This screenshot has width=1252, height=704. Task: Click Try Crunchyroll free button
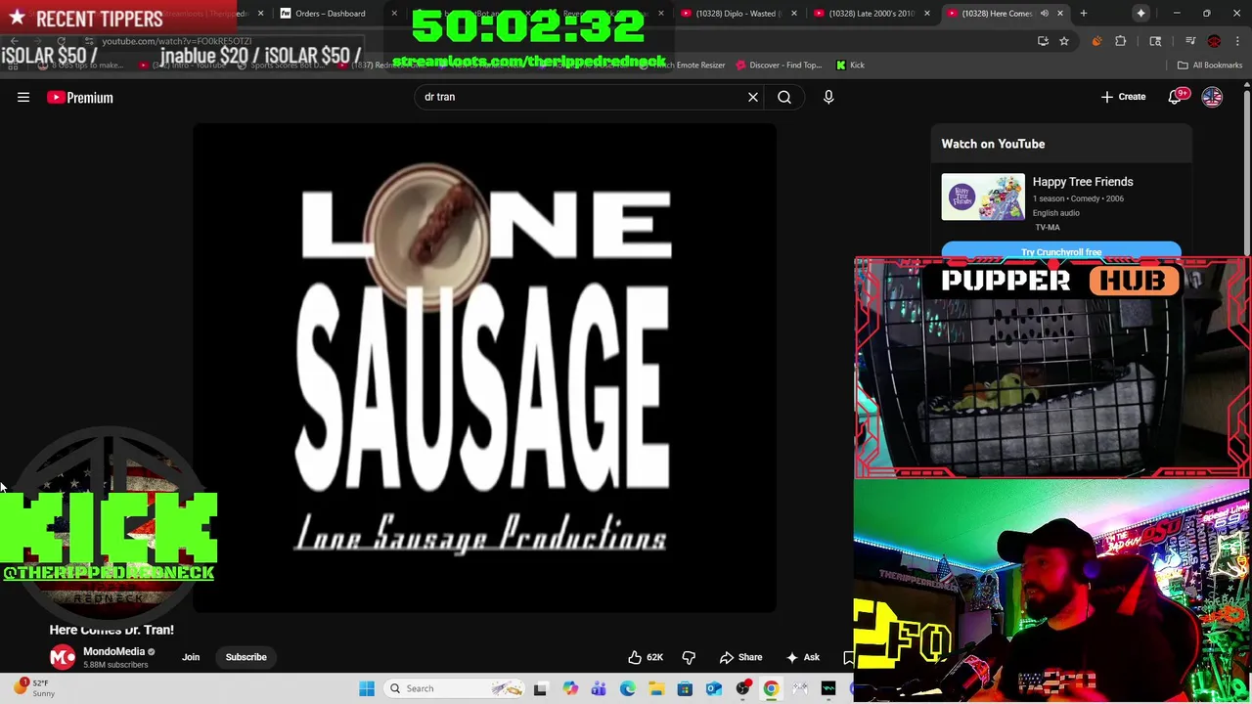point(1061,251)
